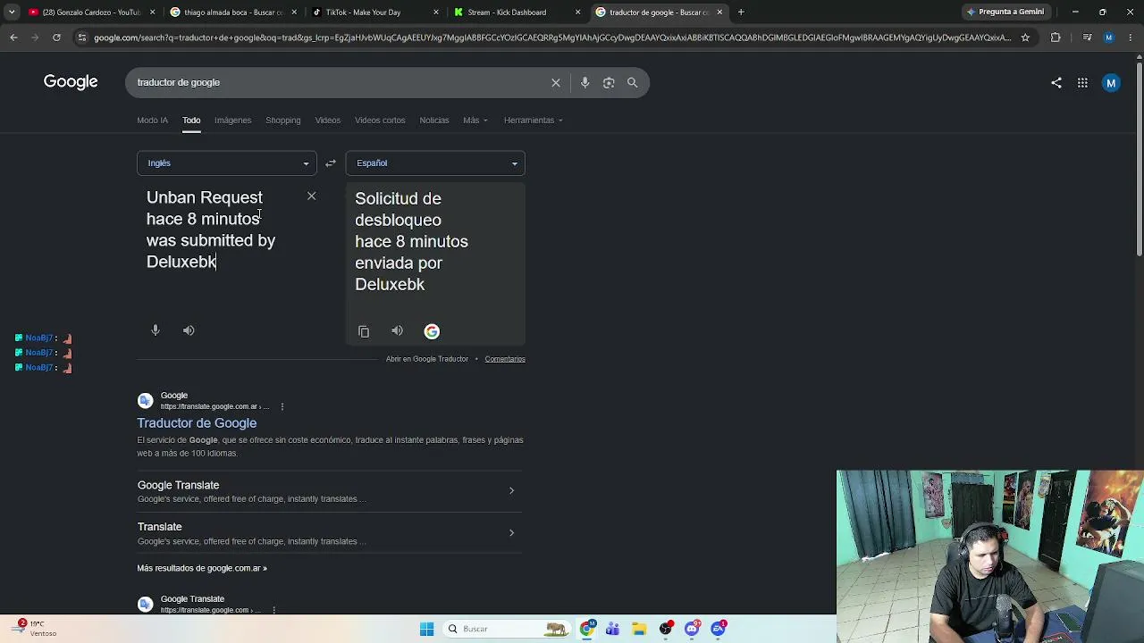Open the target language Español dropdown
This screenshot has height=643, width=1144.
tap(435, 163)
